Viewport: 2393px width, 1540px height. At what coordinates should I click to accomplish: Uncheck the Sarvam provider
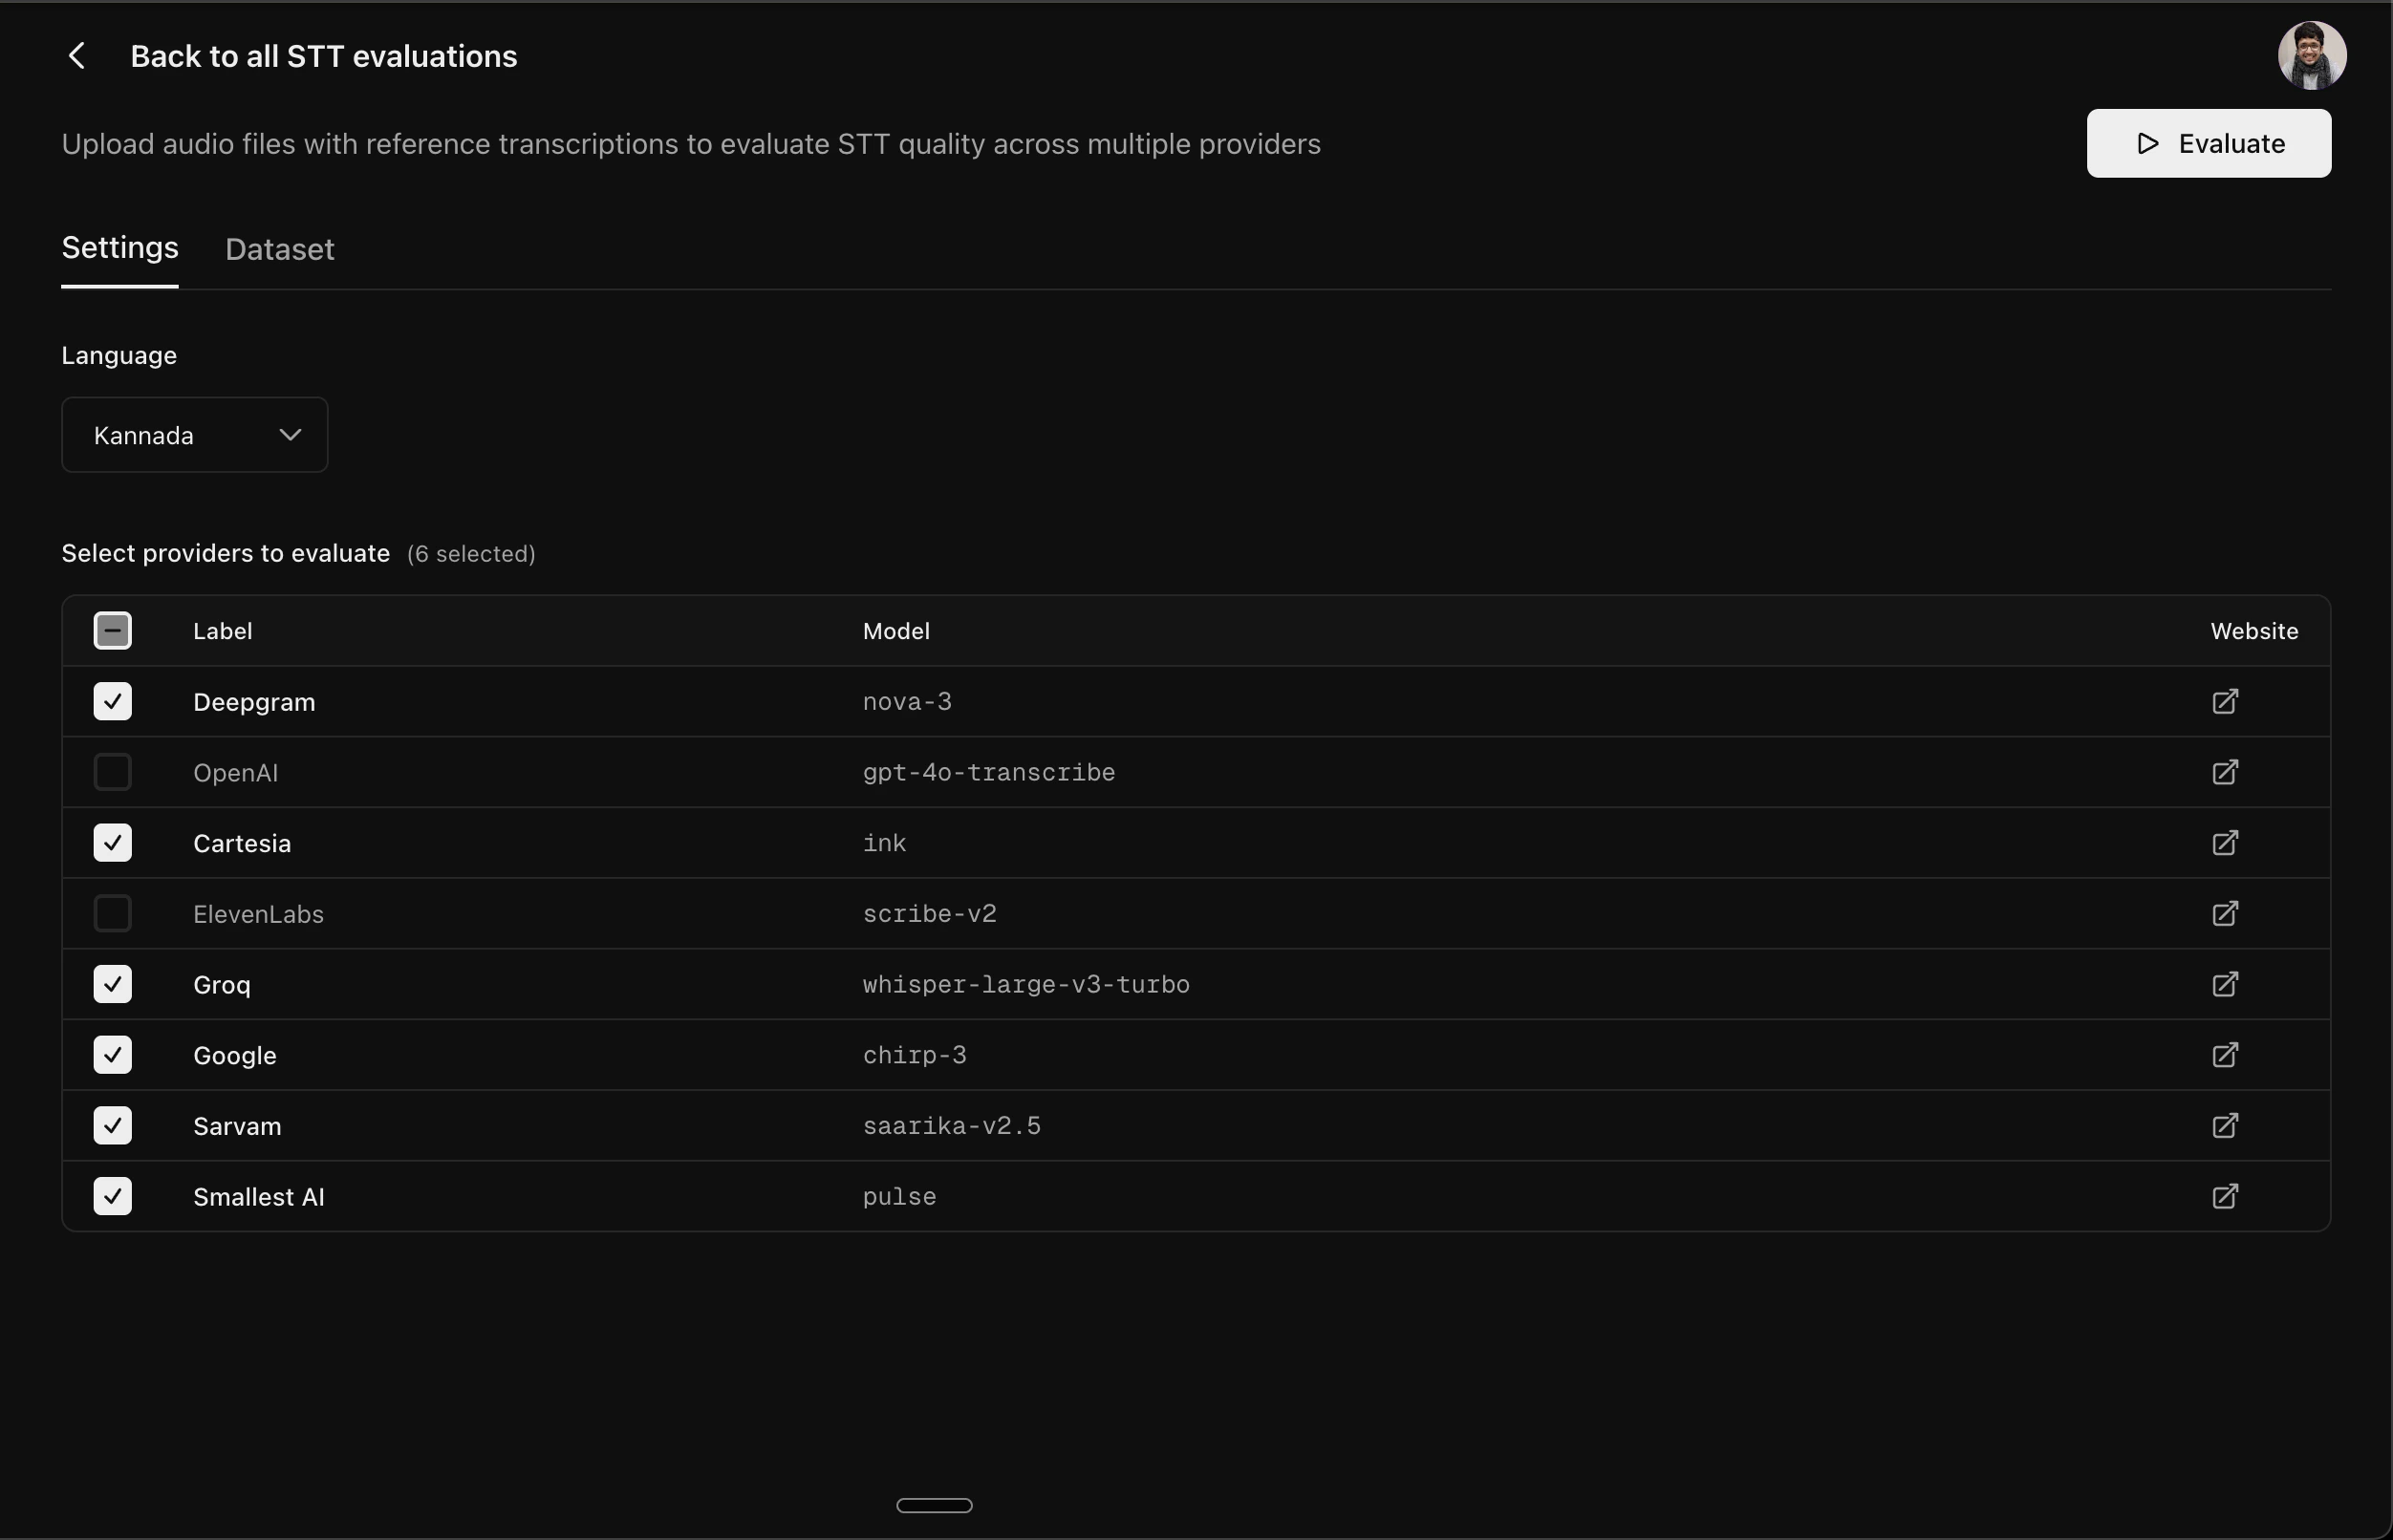tap(112, 1125)
